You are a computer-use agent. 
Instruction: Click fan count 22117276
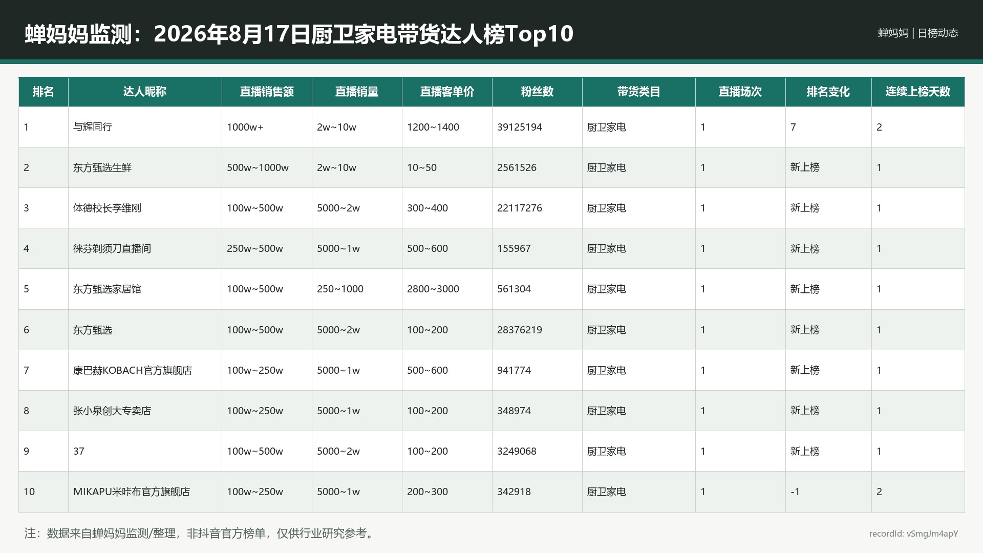(x=520, y=208)
